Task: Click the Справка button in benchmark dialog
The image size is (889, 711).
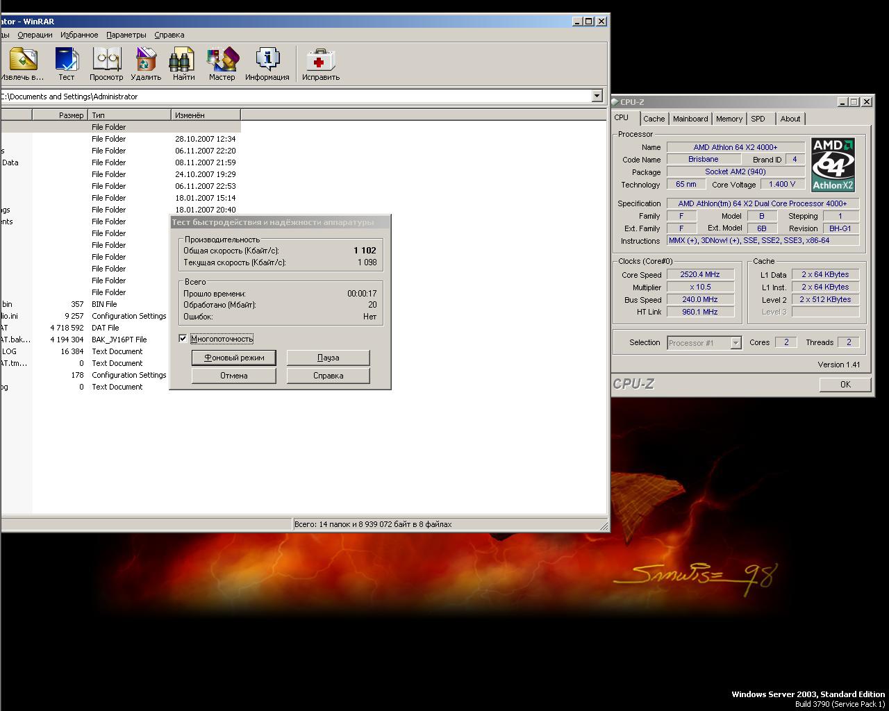Action: [328, 376]
